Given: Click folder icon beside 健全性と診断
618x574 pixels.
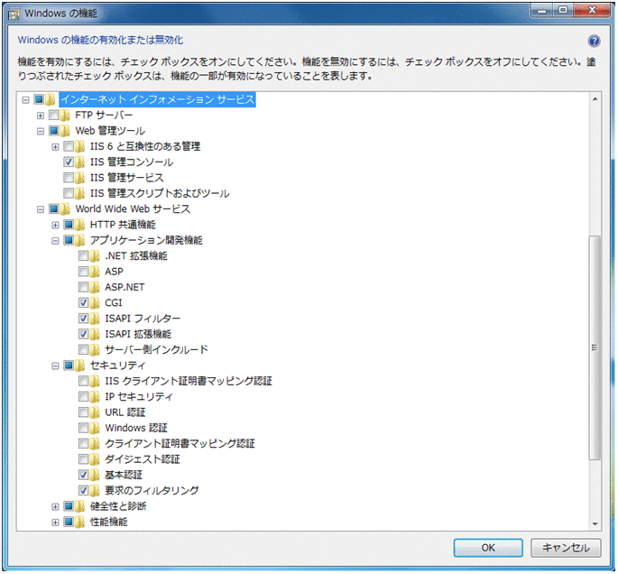Looking at the screenshot, I should tap(79, 506).
